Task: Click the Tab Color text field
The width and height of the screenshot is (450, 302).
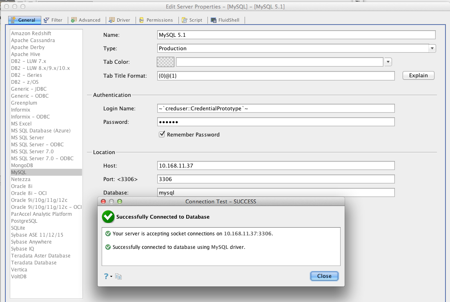Action: (280, 62)
